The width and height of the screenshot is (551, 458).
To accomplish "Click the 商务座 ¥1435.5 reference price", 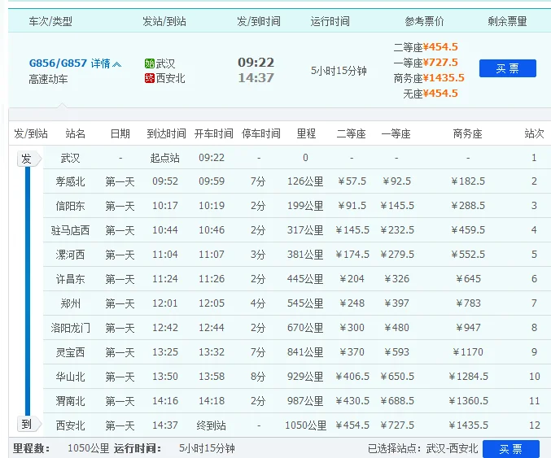I will (429, 78).
